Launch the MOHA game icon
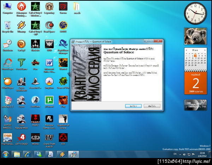This screenshot has width=212, height=165. (35, 139)
